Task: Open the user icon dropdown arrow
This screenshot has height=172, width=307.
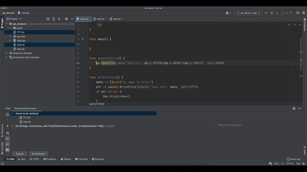Action: click(230, 13)
